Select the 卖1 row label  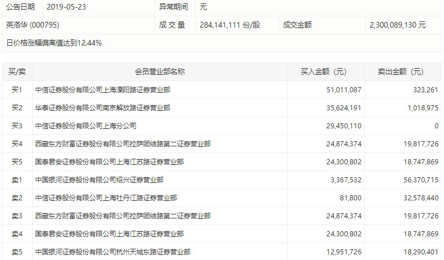pyautogui.click(x=17, y=180)
